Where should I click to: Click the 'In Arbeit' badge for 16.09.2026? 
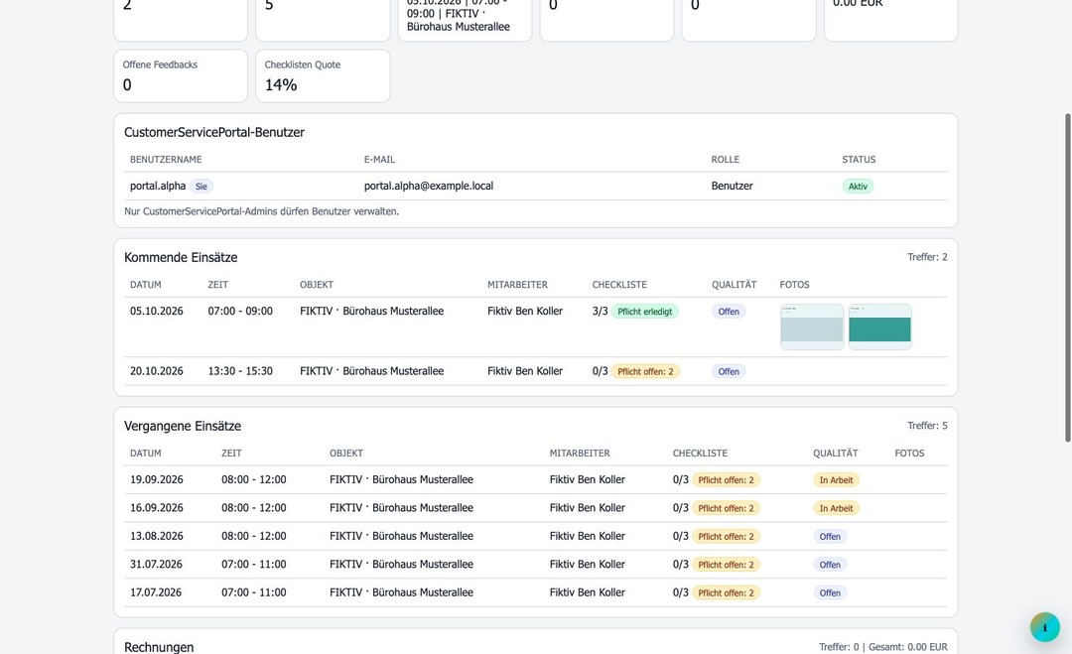coord(836,508)
